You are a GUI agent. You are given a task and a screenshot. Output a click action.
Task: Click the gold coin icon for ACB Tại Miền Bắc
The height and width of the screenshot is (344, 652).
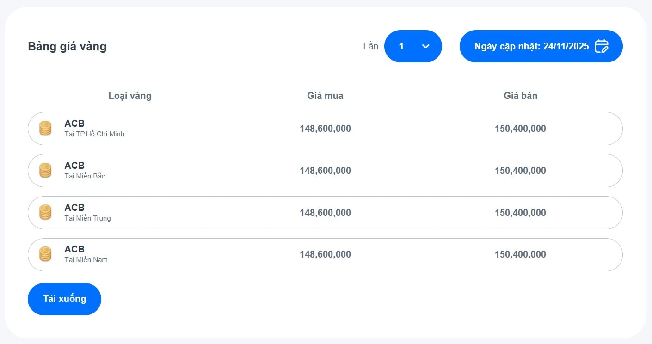point(45,170)
